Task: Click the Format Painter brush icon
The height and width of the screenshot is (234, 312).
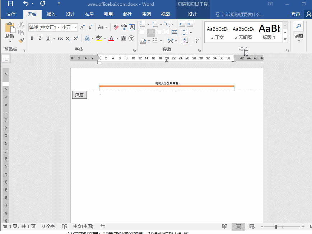Action: [x=21, y=40]
